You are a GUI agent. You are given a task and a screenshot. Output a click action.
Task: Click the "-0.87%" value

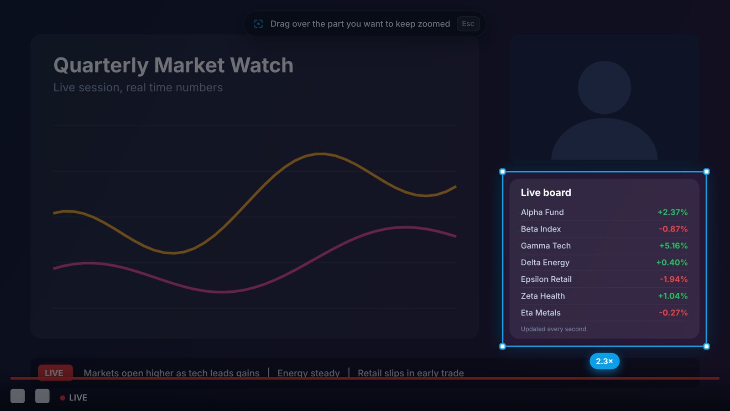click(x=673, y=229)
